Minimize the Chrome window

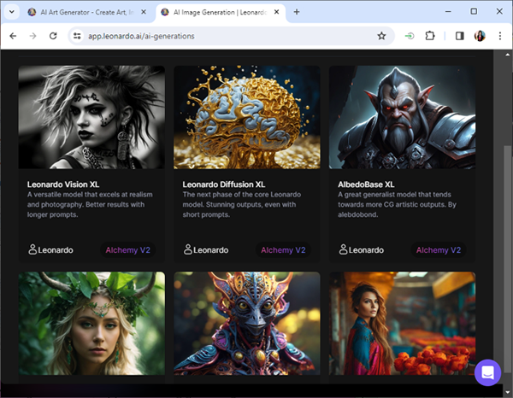tap(448, 12)
